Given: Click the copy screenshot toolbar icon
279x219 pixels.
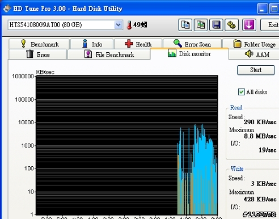Looking at the screenshot, I should (x=201, y=25).
